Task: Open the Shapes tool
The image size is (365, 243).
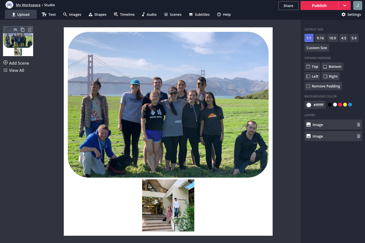Action: [97, 15]
